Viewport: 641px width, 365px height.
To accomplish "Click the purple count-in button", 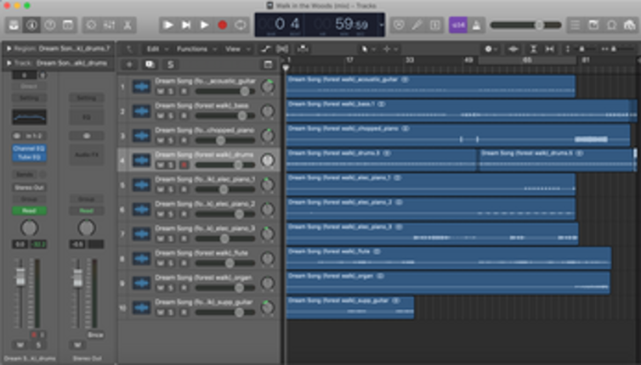I will click(457, 25).
